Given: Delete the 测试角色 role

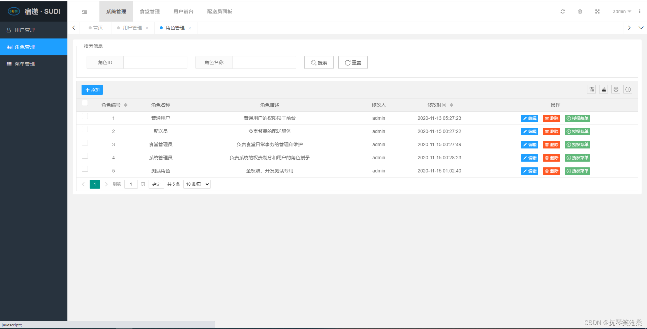Looking at the screenshot, I should (551, 171).
